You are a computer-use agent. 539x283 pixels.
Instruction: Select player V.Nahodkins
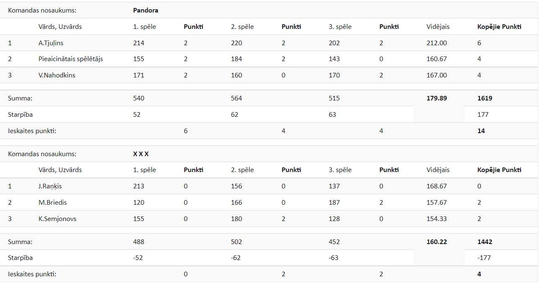coord(57,75)
